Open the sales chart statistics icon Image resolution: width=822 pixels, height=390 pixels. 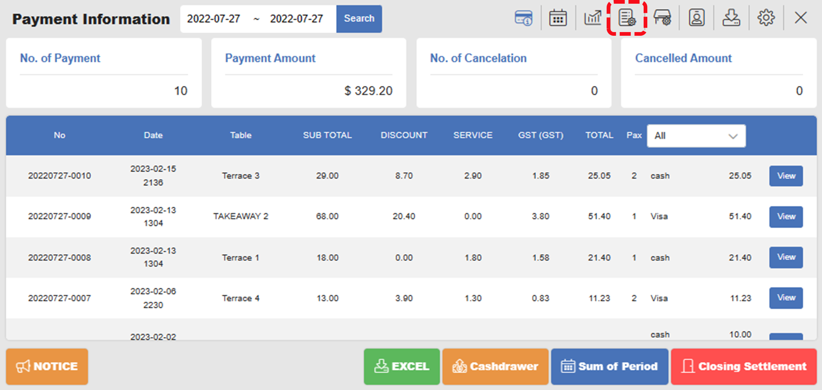point(593,18)
